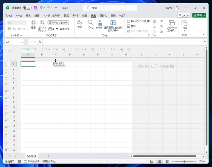Click 新しいウィンドウを開く

[x=138, y=21]
